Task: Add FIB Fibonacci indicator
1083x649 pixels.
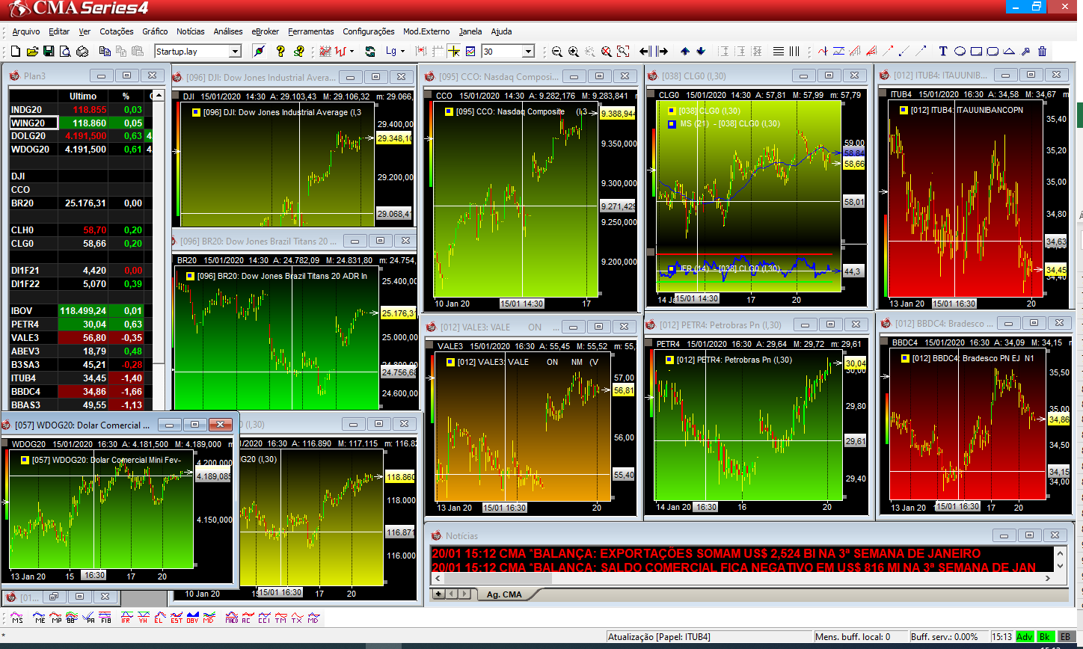Action: click(x=105, y=618)
